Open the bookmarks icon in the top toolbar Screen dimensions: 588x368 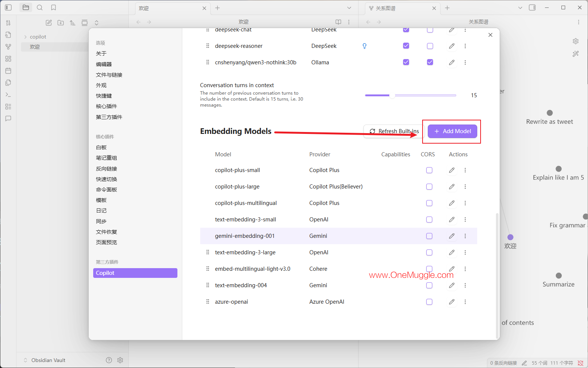[x=54, y=7]
